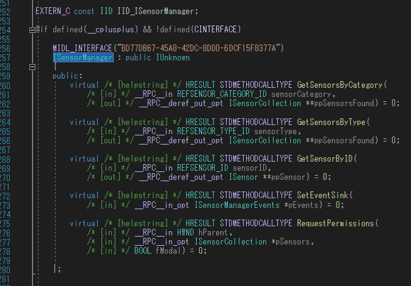Click the closing brace and semicolon of the class
411x286 pixels.
click(x=57, y=268)
